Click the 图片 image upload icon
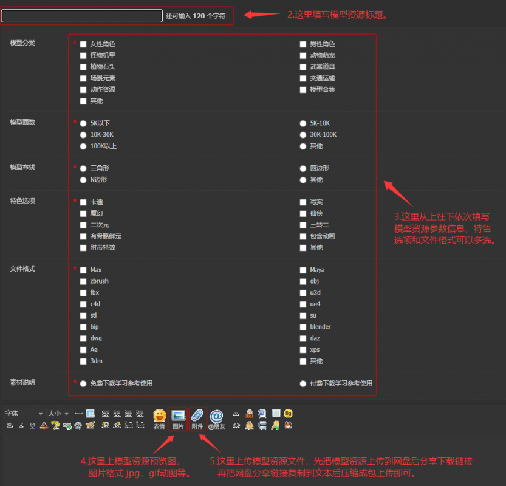The width and height of the screenshot is (506, 486). [178, 419]
